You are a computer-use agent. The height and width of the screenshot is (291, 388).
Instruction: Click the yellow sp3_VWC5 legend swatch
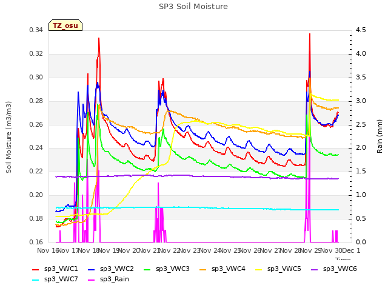259,269
